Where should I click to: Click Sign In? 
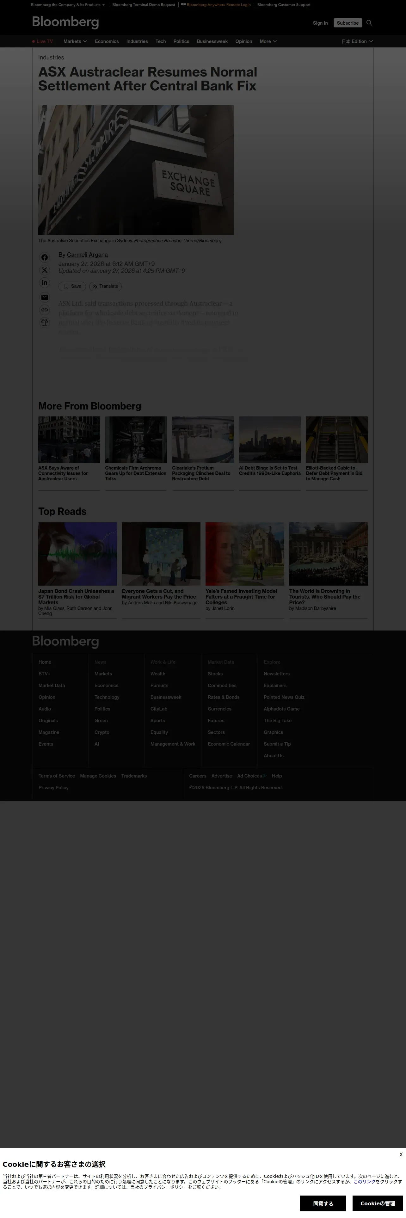tap(320, 23)
